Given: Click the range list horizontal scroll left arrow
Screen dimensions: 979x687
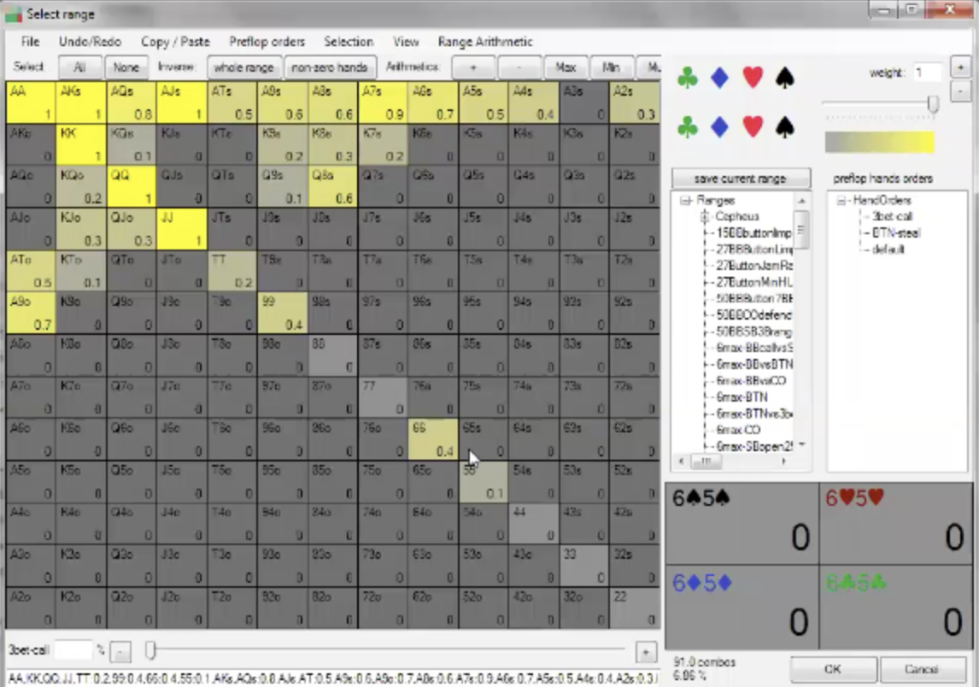Looking at the screenshot, I should tap(681, 461).
